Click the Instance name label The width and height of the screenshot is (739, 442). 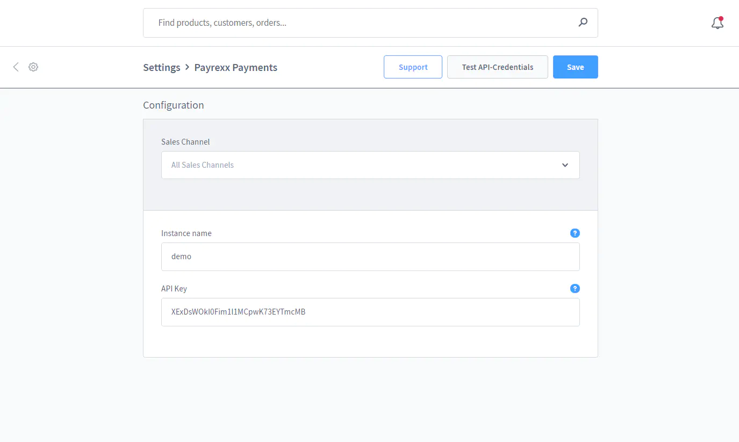click(x=186, y=233)
